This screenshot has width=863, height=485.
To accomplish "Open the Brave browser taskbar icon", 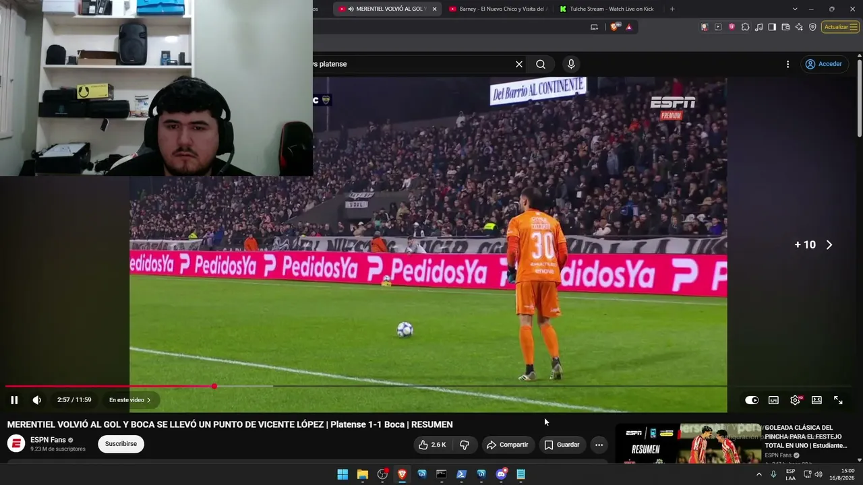I will pyautogui.click(x=402, y=474).
